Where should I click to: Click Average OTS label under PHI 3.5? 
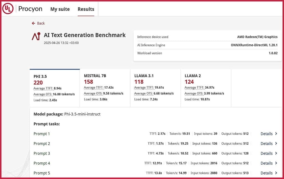(x=43, y=94)
